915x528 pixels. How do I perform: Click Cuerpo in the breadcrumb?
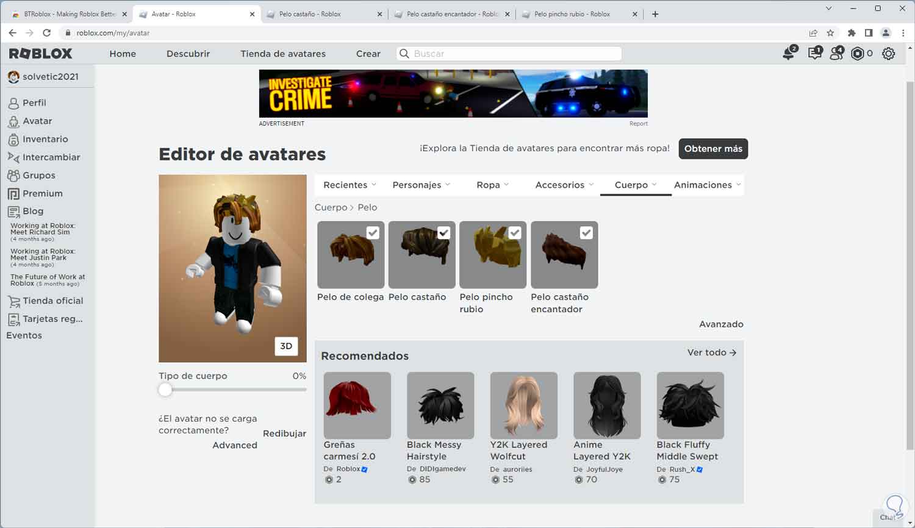(x=331, y=207)
